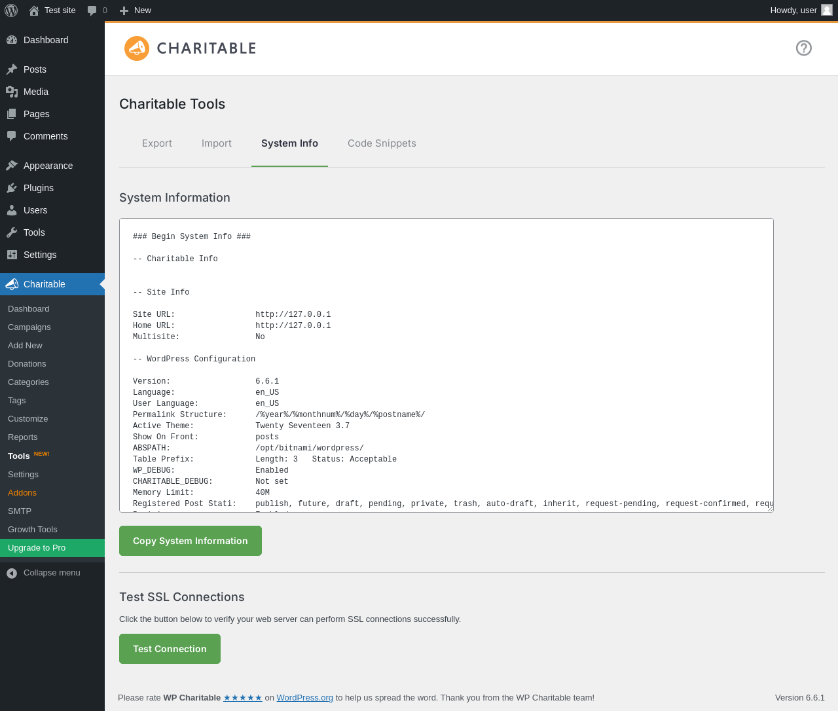
Task: Click the plus icon next to New
Action: (124, 10)
